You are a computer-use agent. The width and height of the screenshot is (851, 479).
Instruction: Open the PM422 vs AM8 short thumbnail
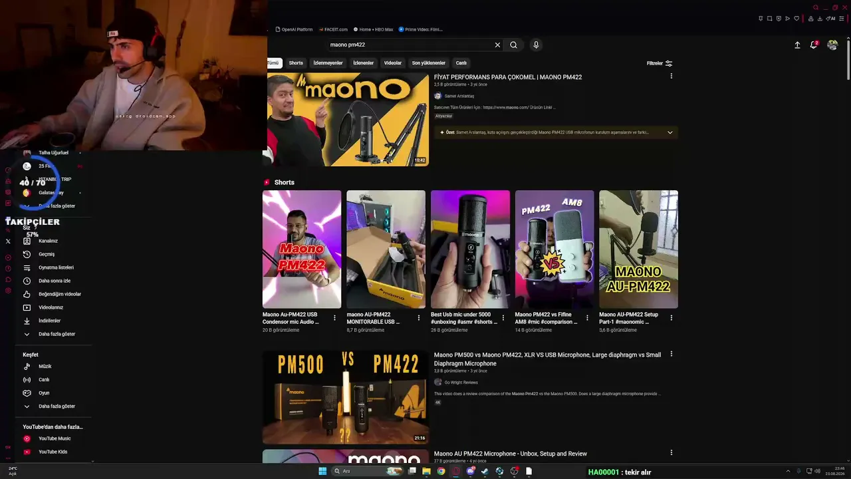coord(554,249)
